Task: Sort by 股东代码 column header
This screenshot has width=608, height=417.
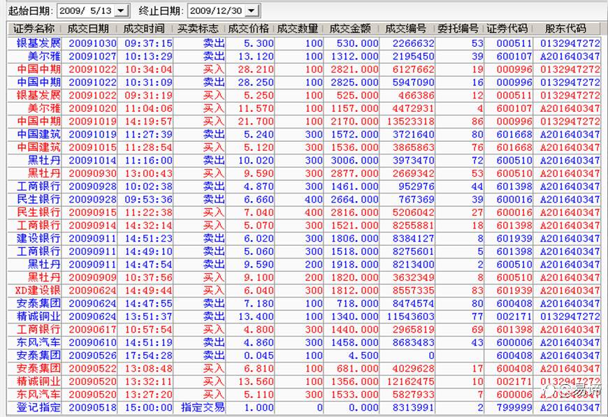Action: coord(566,29)
